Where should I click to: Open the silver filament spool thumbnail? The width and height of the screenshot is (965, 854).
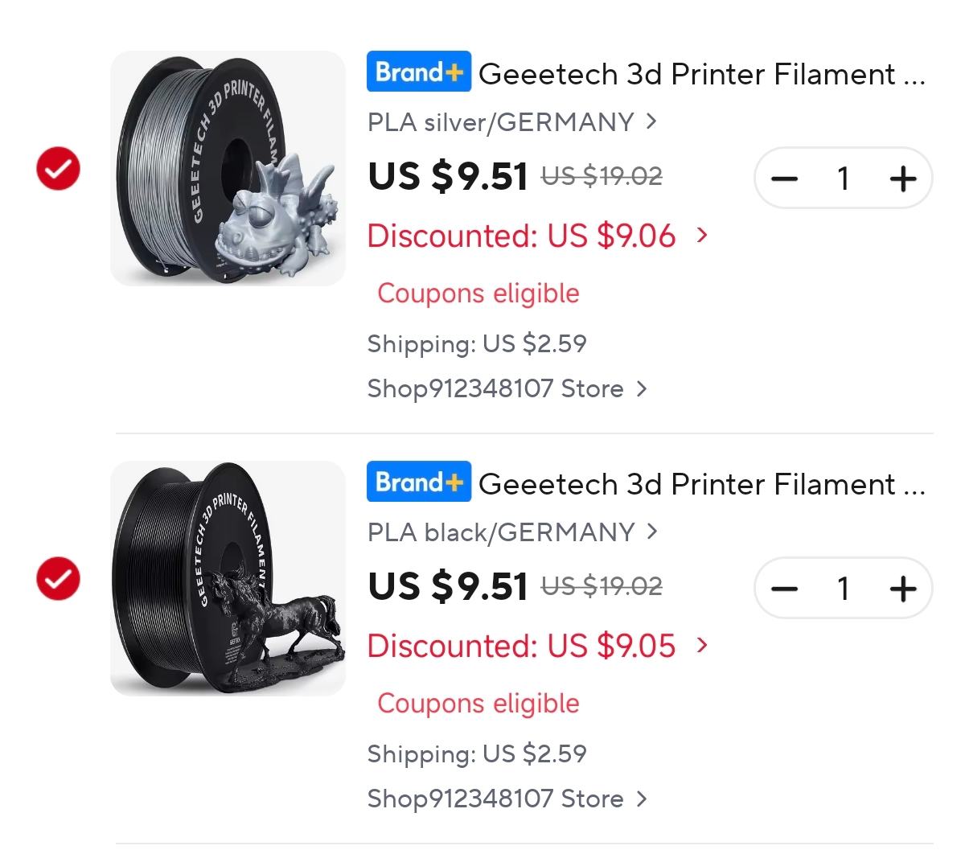228,168
